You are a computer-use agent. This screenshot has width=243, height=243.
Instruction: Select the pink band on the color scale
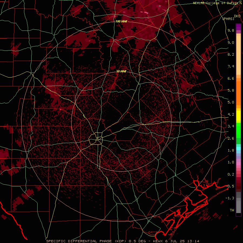click(x=238, y=164)
